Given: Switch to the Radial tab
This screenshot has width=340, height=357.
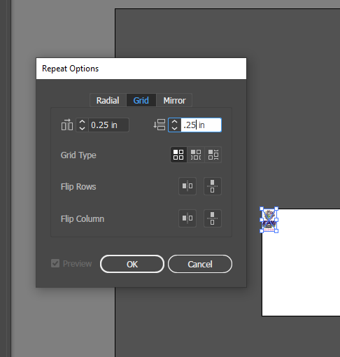Looking at the screenshot, I should point(108,100).
